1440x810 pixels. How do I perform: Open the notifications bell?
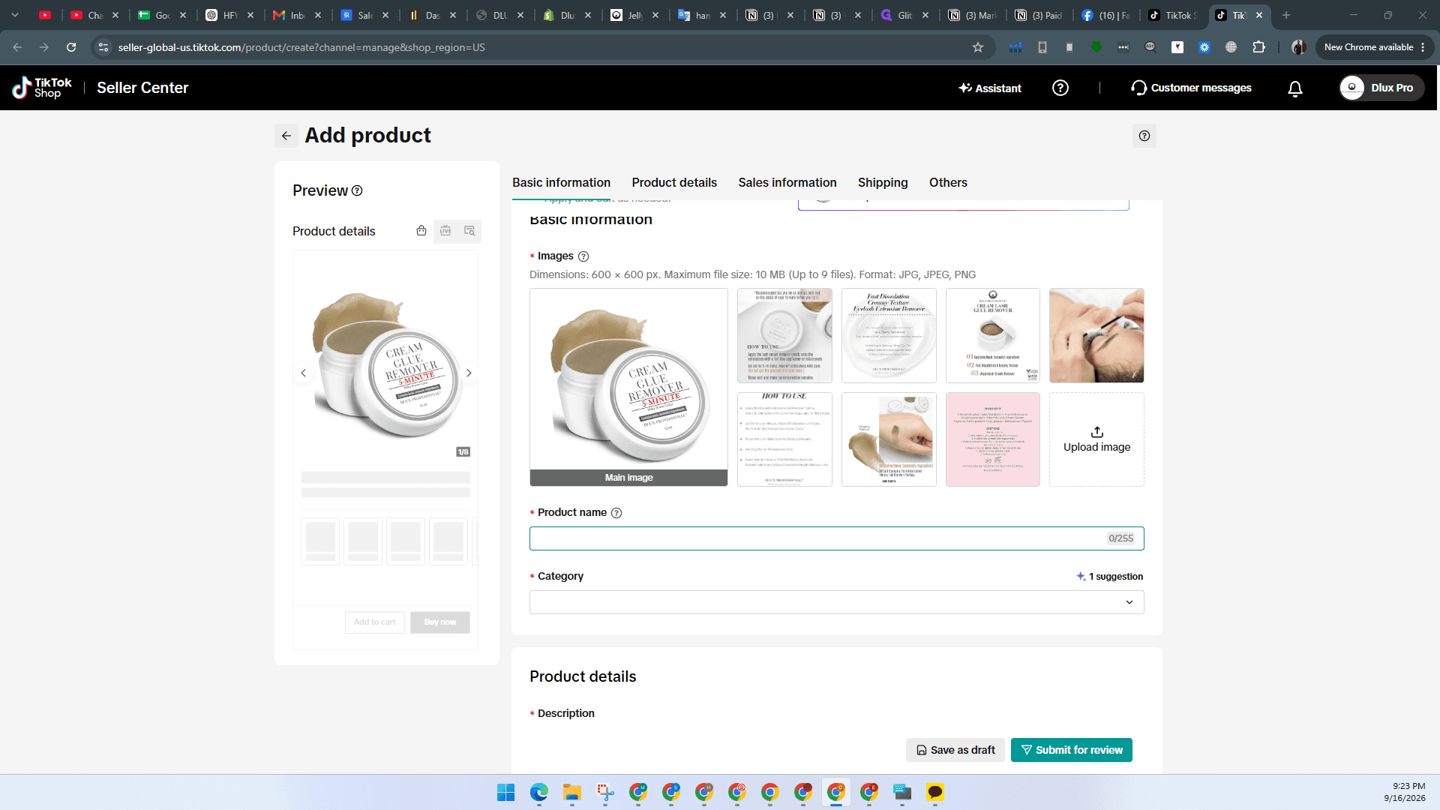(x=1294, y=88)
